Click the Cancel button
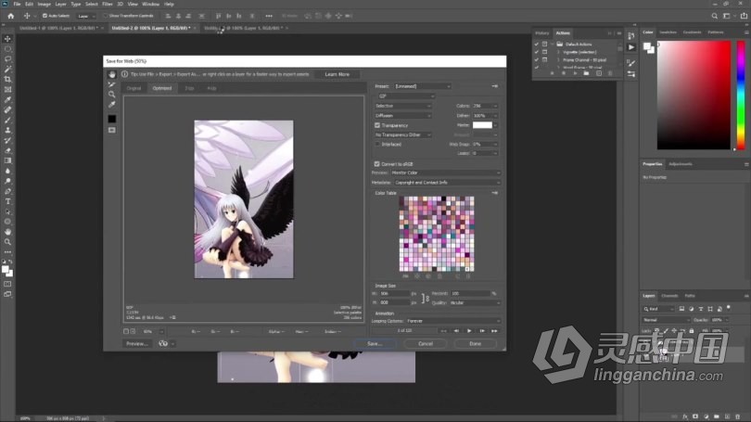The width and height of the screenshot is (751, 422). [x=426, y=343]
